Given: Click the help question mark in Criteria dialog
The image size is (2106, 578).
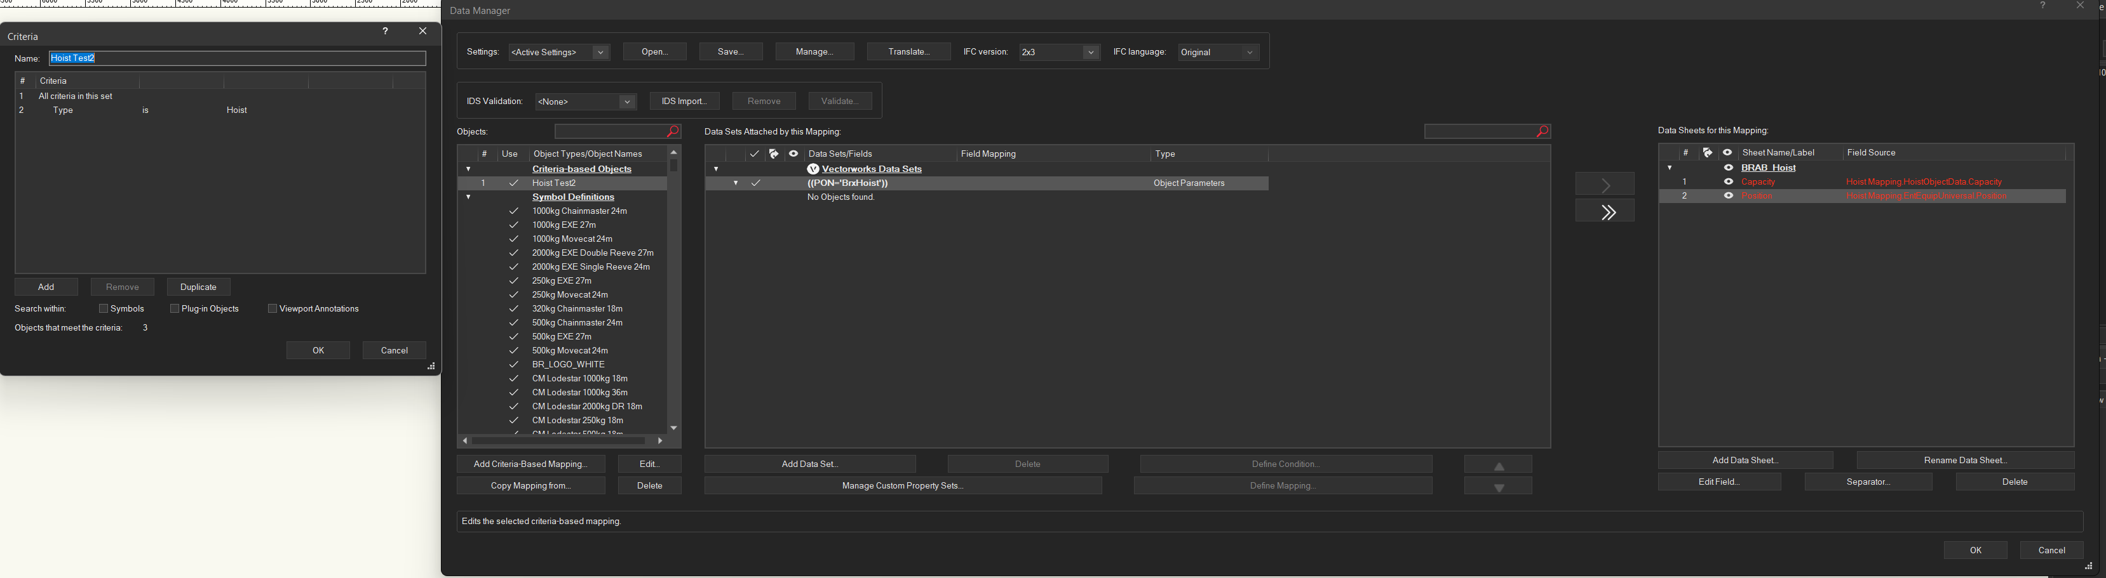Looking at the screenshot, I should [385, 31].
